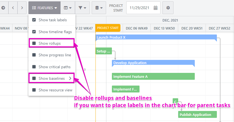
Task: Uncheck Show timeline flags
Action: [34, 32]
